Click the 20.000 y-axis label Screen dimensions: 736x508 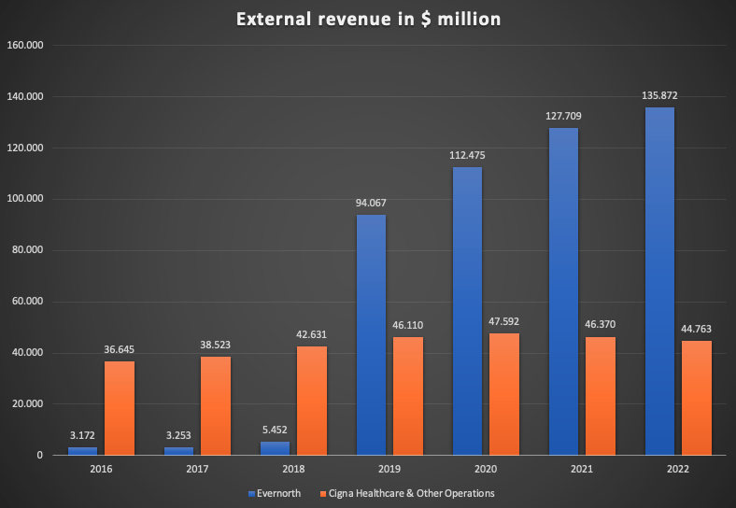pyautogui.click(x=28, y=403)
